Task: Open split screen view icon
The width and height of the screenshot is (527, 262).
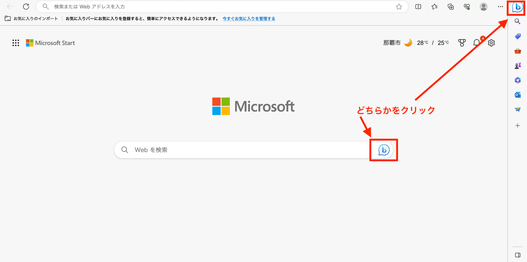Action: click(419, 7)
